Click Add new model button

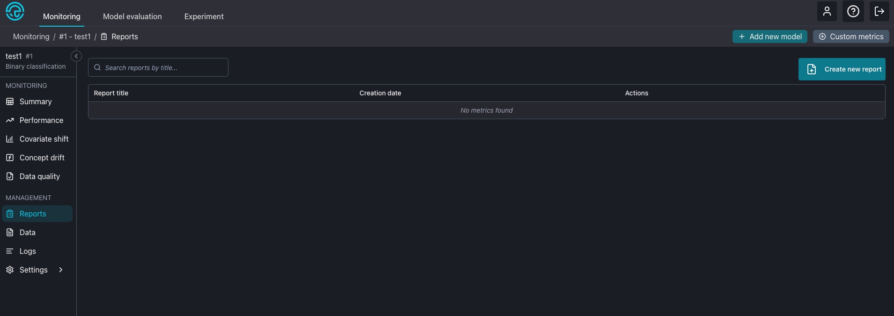[x=769, y=36]
